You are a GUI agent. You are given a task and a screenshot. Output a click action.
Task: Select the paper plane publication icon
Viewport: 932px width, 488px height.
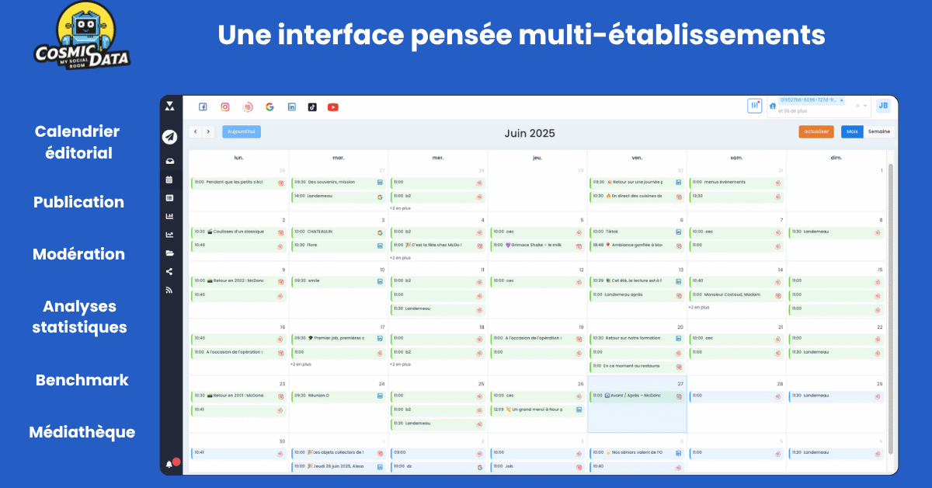pos(169,136)
